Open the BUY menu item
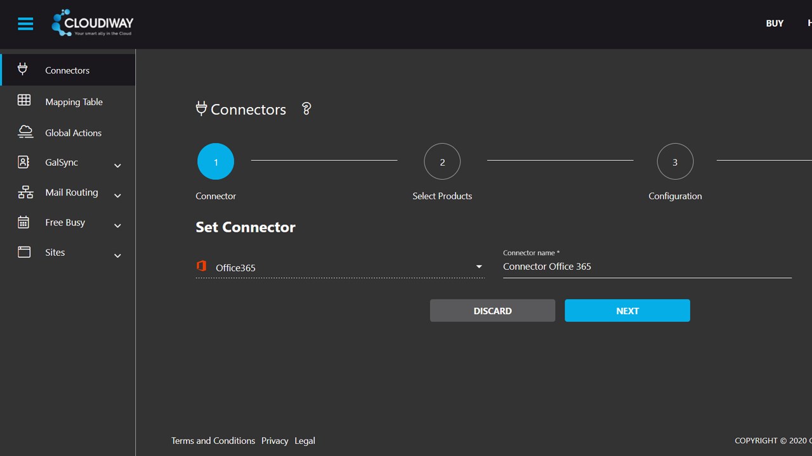The image size is (812, 456). click(x=775, y=23)
